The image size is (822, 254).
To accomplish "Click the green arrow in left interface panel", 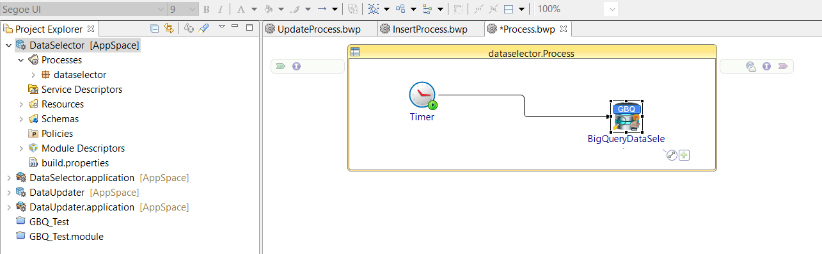I will (x=281, y=66).
